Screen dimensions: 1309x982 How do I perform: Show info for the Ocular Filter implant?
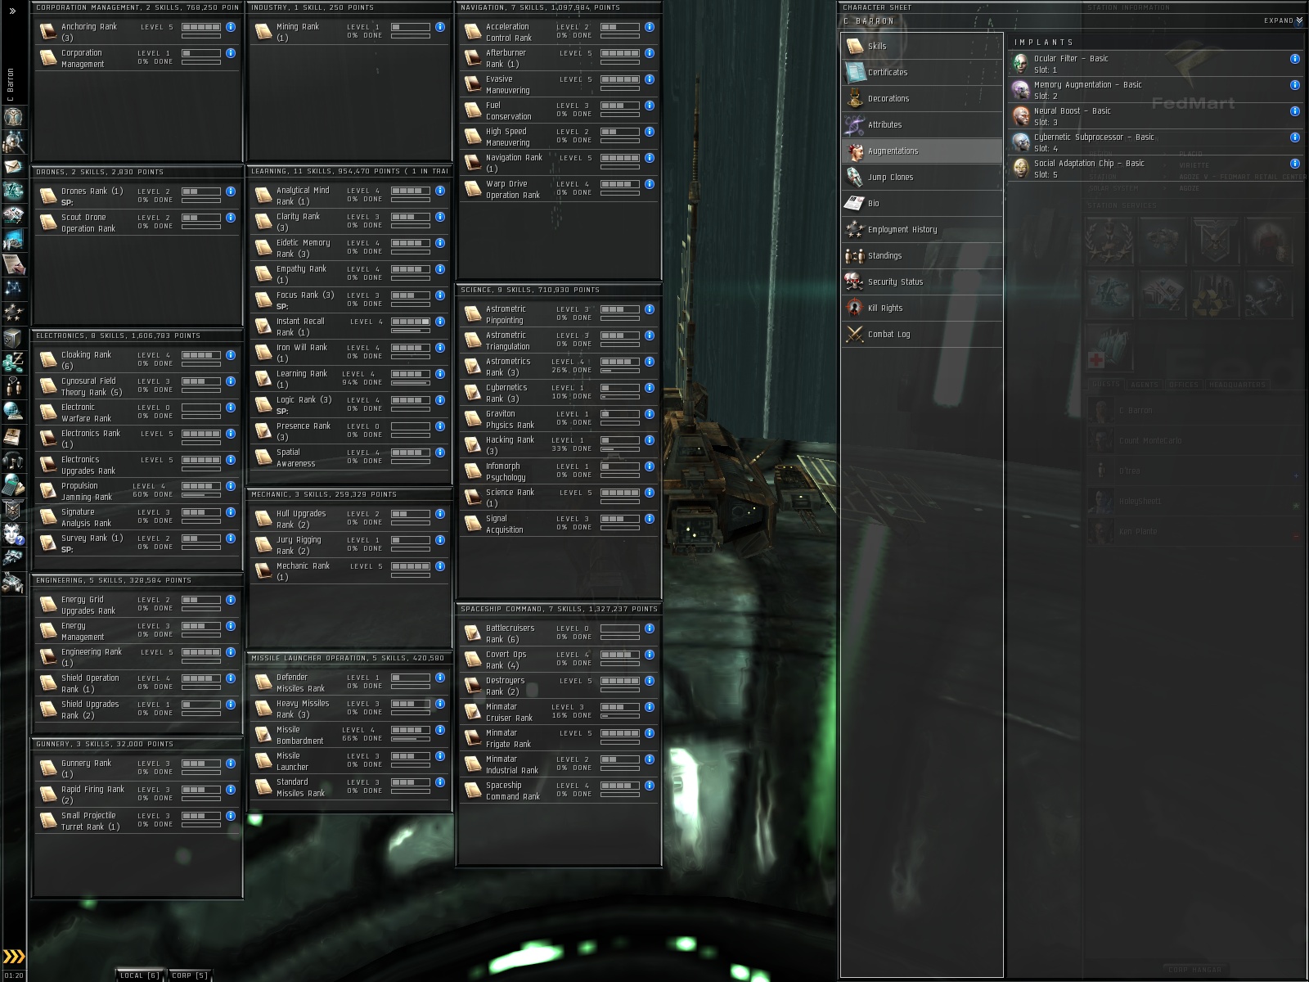(x=1295, y=59)
